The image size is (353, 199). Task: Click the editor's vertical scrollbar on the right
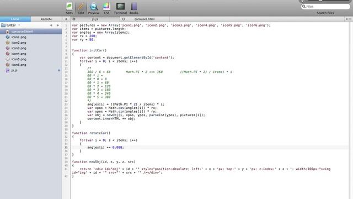pos(351,111)
